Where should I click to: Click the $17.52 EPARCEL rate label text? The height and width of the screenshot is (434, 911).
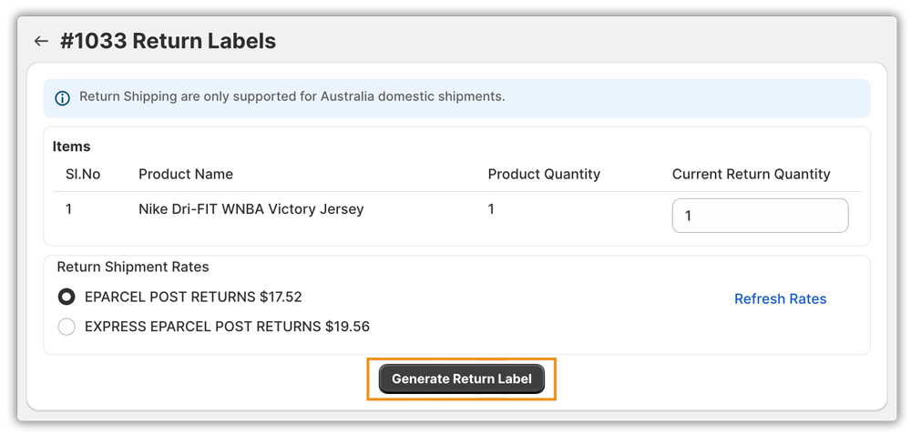point(193,297)
